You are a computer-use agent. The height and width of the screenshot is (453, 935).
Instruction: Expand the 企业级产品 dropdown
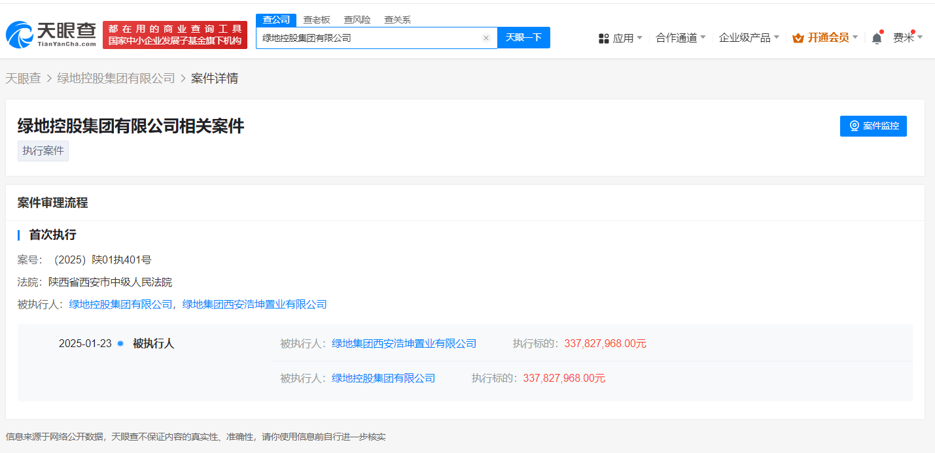[x=749, y=38]
